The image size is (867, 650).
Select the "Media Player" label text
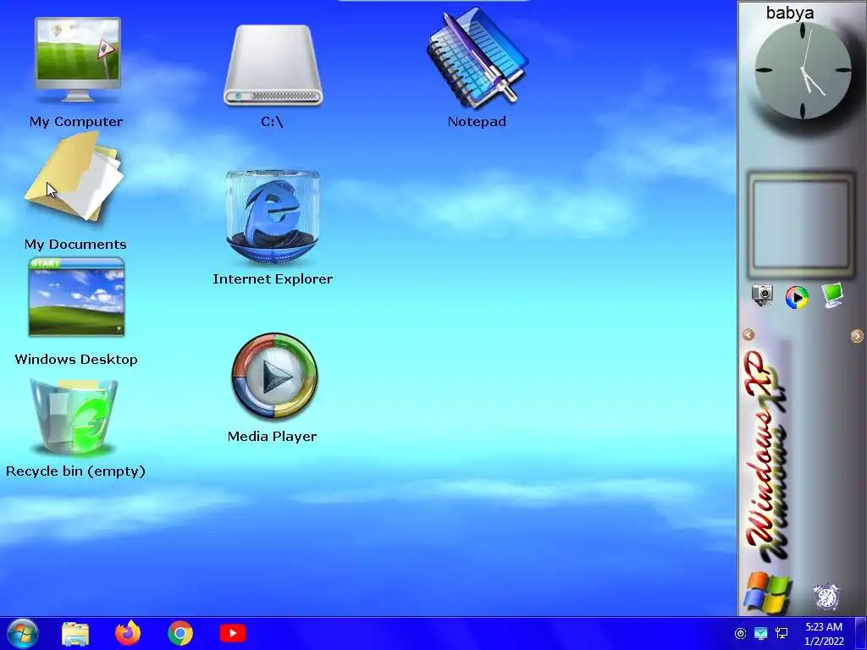(x=272, y=437)
